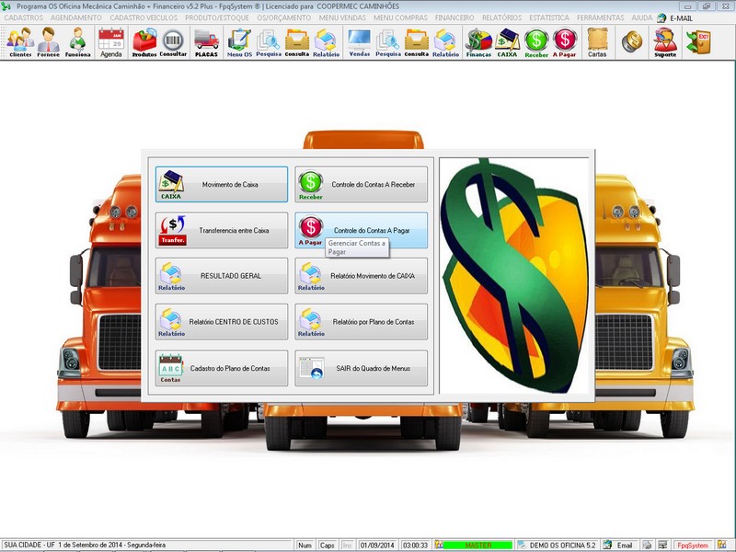736x552 pixels.
Task: Click Pesquisa icon next to Menu OS
Action: pyautogui.click(x=269, y=42)
